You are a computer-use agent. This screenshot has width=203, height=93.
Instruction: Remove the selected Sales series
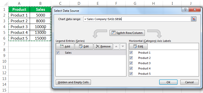(x=103, y=46)
